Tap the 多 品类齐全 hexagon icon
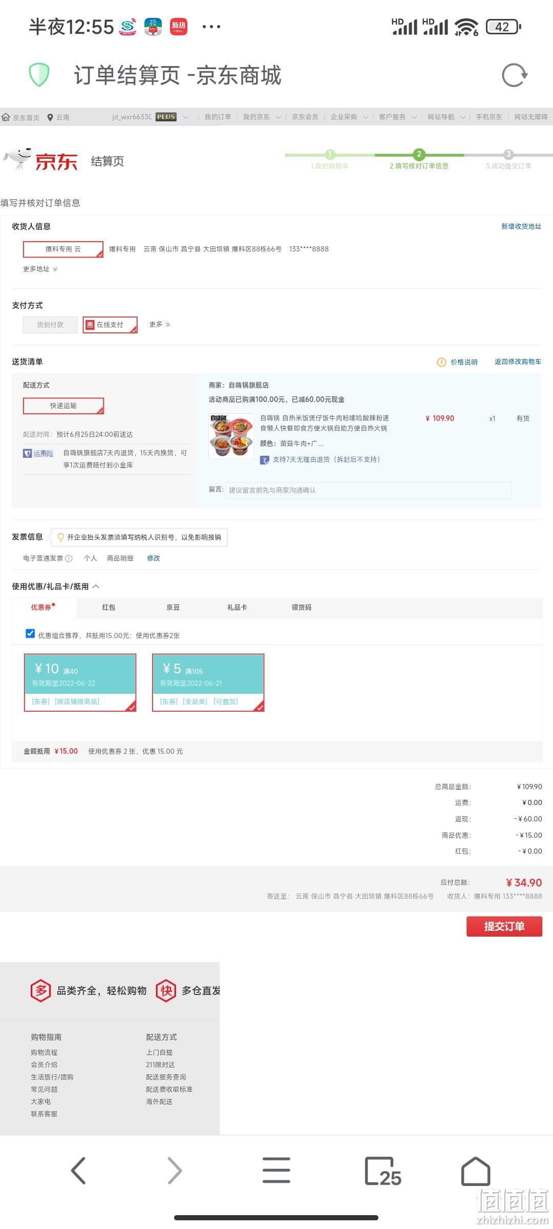553x1229 pixels. click(41, 991)
